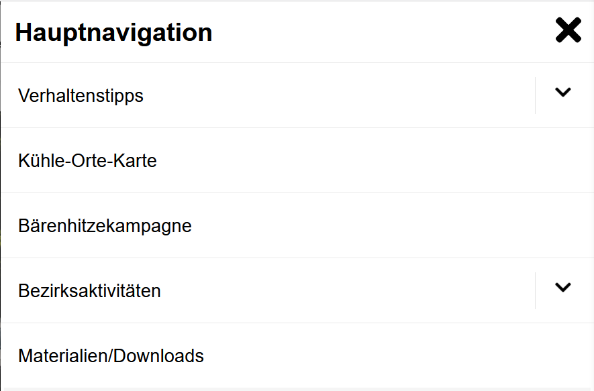Image resolution: width=594 pixels, height=391 pixels.
Task: Open the Kühle-Orte-Karte page
Action: (x=87, y=161)
